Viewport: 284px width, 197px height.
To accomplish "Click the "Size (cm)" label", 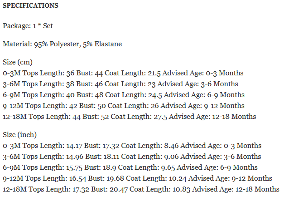I will (x=18, y=62).
